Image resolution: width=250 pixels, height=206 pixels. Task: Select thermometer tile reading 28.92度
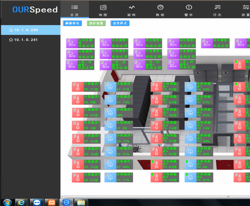[77, 178]
